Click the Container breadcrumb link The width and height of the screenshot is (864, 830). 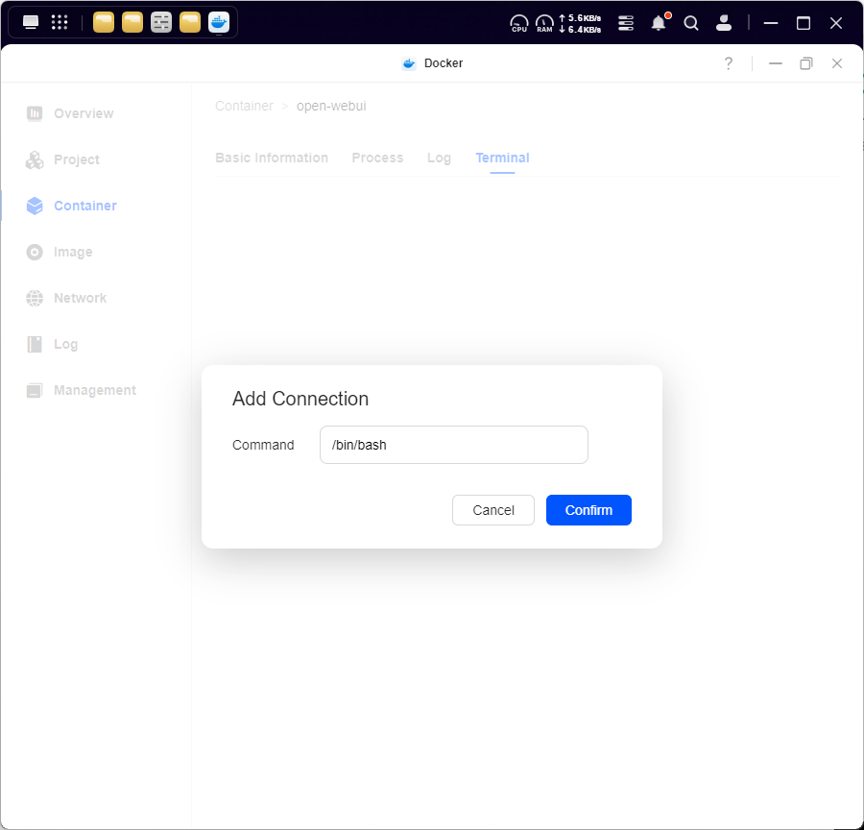244,106
